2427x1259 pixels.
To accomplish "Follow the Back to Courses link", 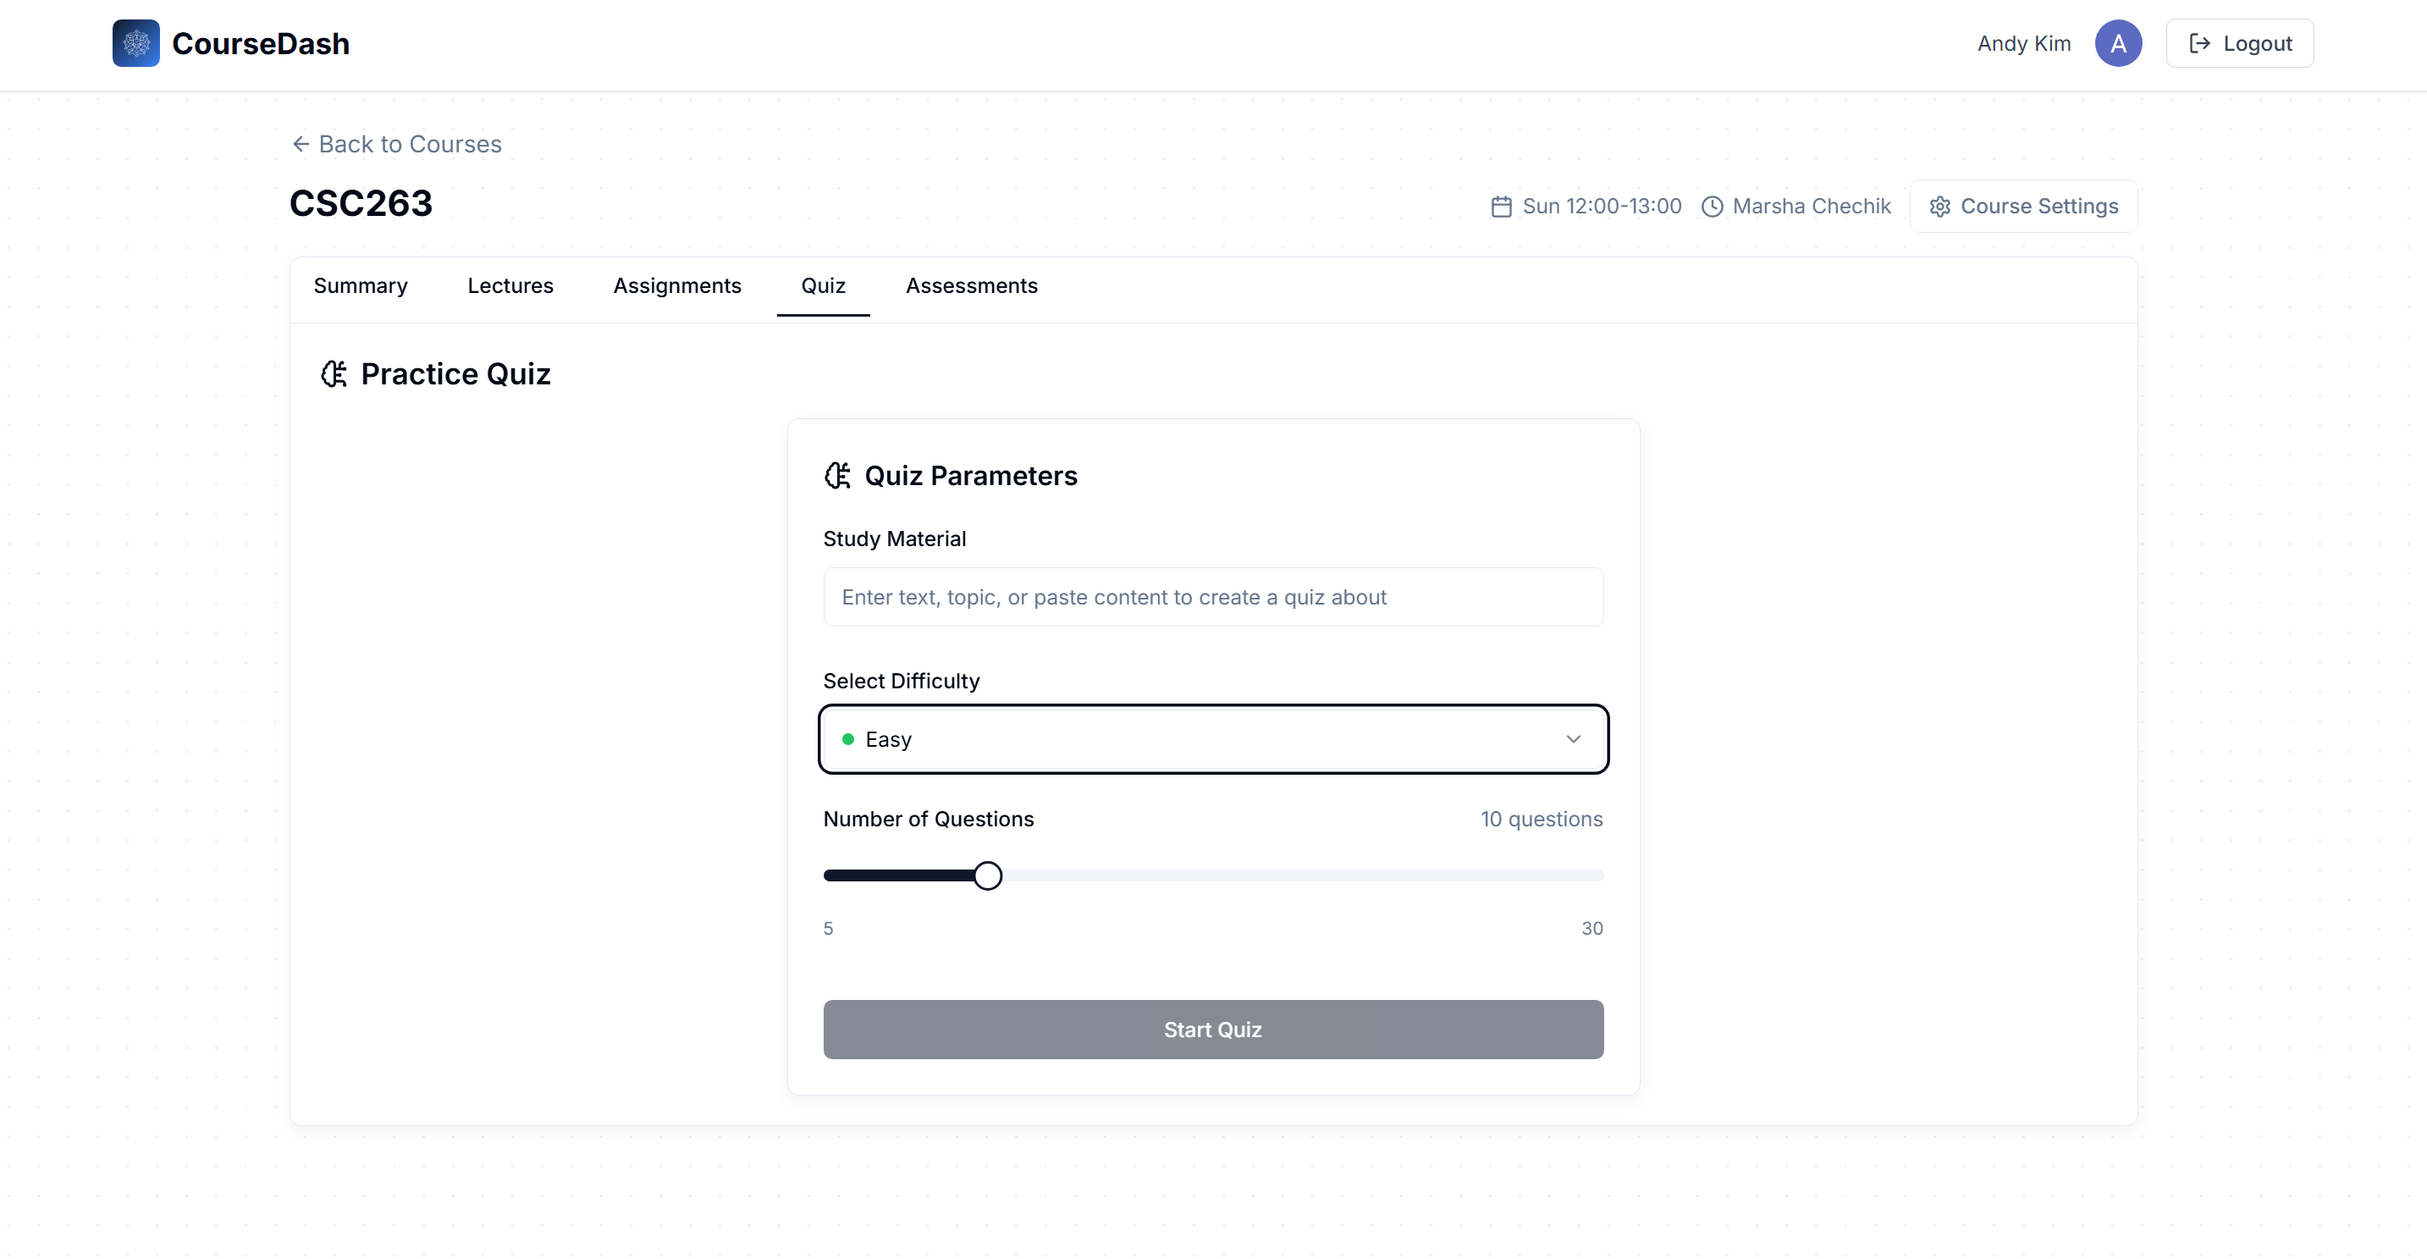I will (409, 144).
